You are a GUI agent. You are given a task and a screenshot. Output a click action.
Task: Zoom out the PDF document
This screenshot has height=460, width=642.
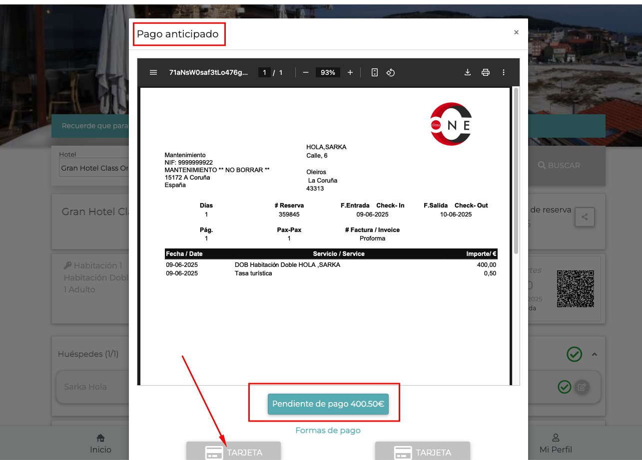tap(306, 72)
